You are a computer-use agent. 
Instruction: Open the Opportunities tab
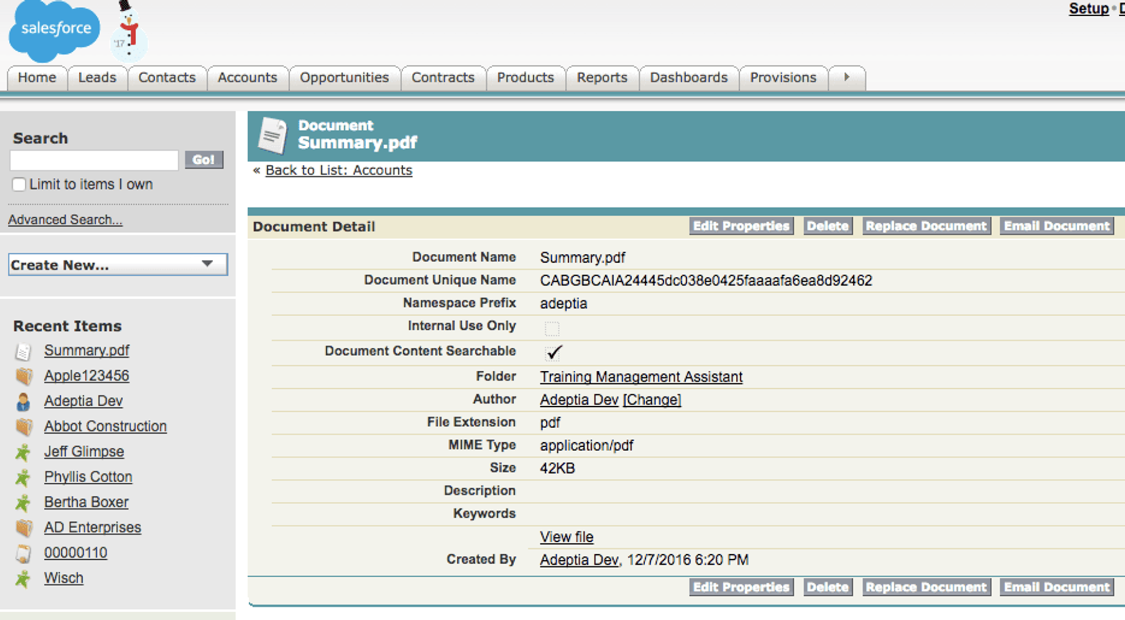tap(344, 78)
